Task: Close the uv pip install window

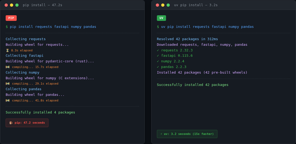Action: pos(157,5)
